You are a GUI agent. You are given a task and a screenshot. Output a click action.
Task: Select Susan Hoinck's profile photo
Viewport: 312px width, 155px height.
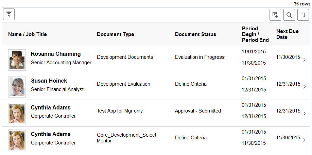click(x=17, y=87)
